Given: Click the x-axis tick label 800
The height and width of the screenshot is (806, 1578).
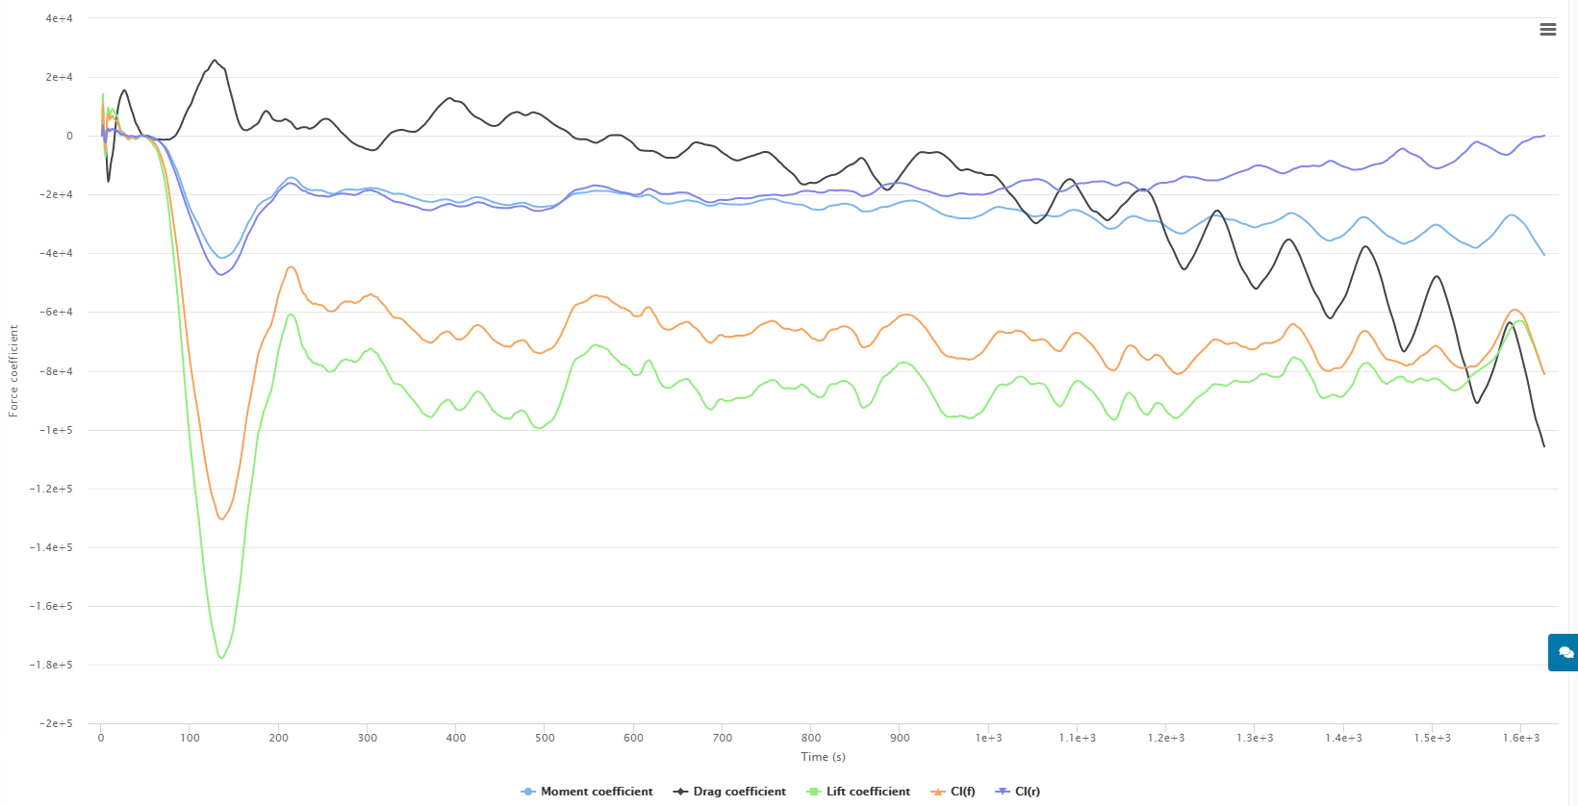Looking at the screenshot, I should point(811,738).
